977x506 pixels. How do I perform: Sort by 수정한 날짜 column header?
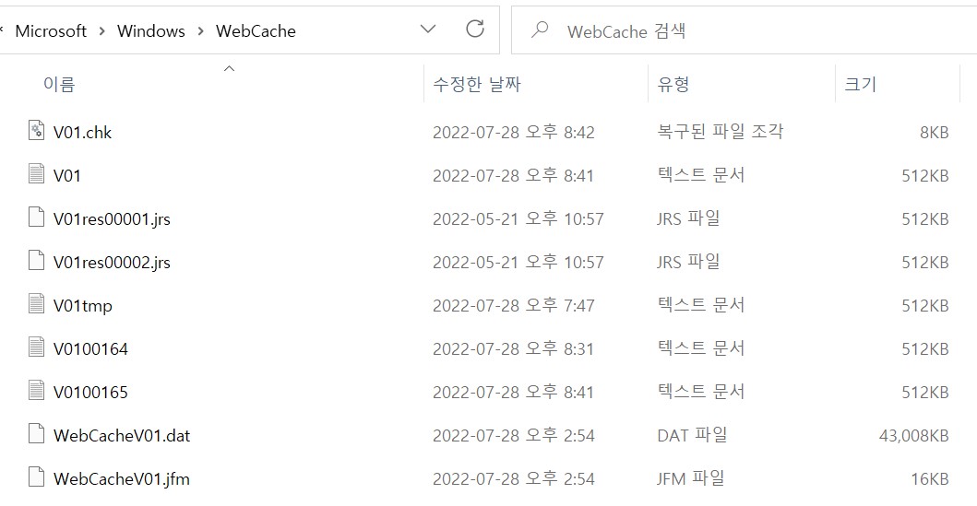coord(477,84)
